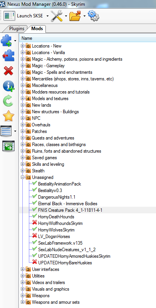Click the Launch SKSE label

tap(30, 16)
